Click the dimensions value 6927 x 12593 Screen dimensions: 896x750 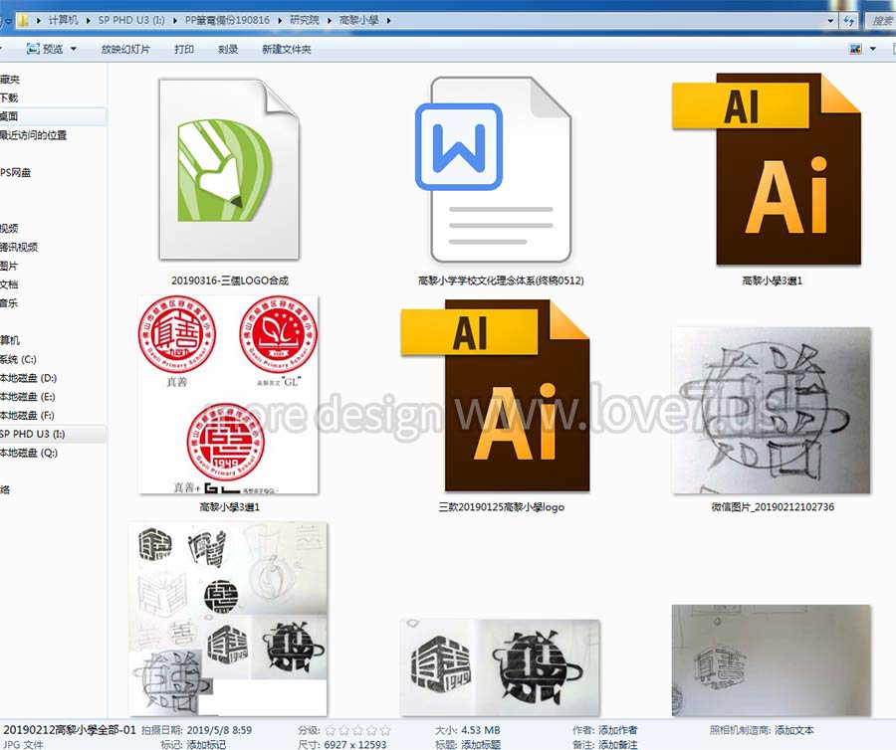click(354, 744)
